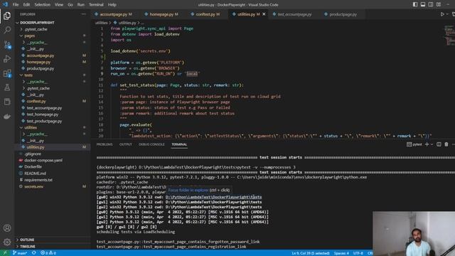Toggle bottom panel layout icon

[x=423, y=4]
